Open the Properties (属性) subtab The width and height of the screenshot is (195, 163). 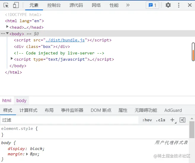123,110
